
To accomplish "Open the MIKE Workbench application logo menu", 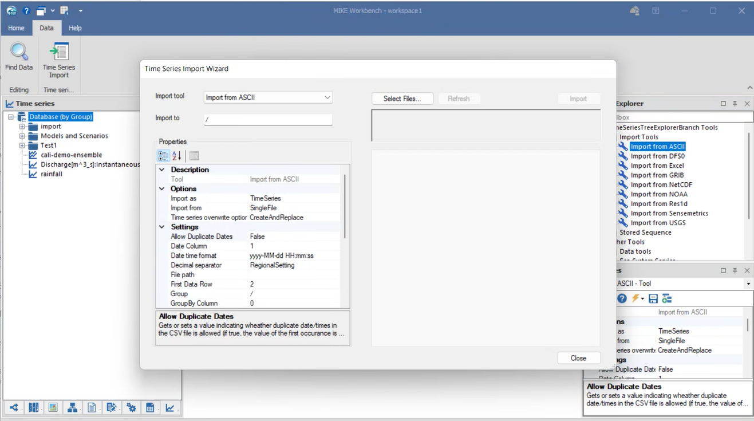I will 11,10.
